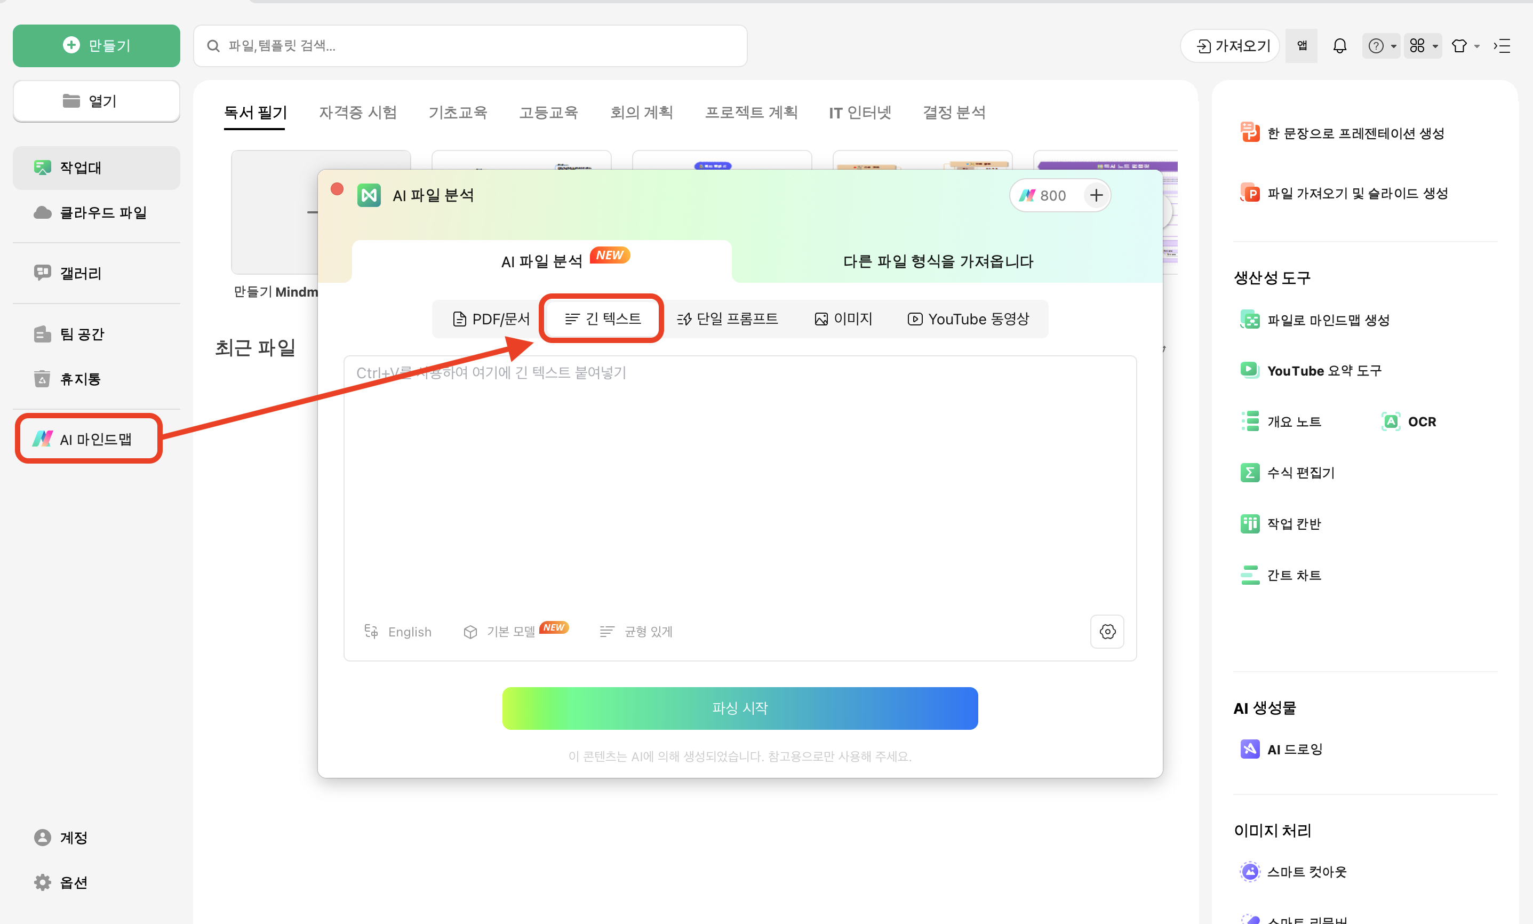Open the 작업 칸반 tool
Screen dimensions: 1533x924
[x=1294, y=523]
